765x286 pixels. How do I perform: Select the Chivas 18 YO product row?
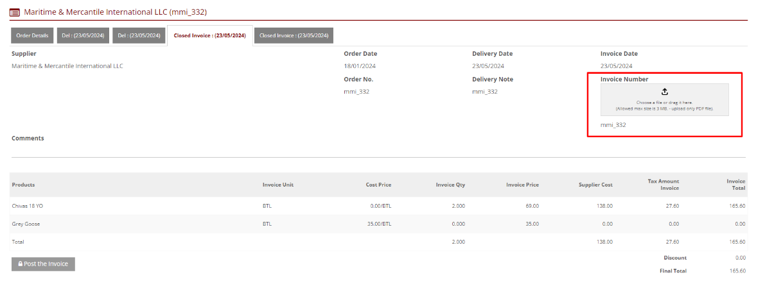click(28, 206)
